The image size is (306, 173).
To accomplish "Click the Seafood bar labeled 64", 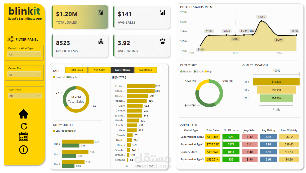I will pos(128,160).
